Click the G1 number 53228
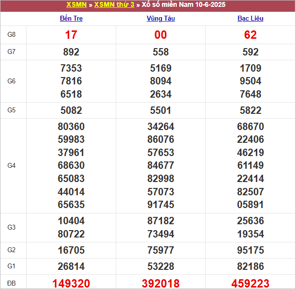 click(161, 266)
